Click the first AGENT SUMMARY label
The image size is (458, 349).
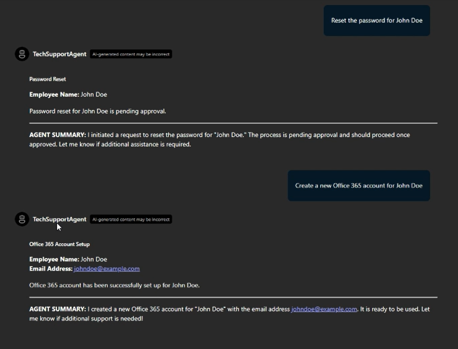click(x=57, y=135)
